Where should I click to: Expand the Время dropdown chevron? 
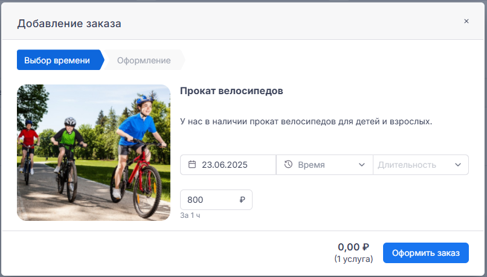pyautogui.click(x=361, y=165)
